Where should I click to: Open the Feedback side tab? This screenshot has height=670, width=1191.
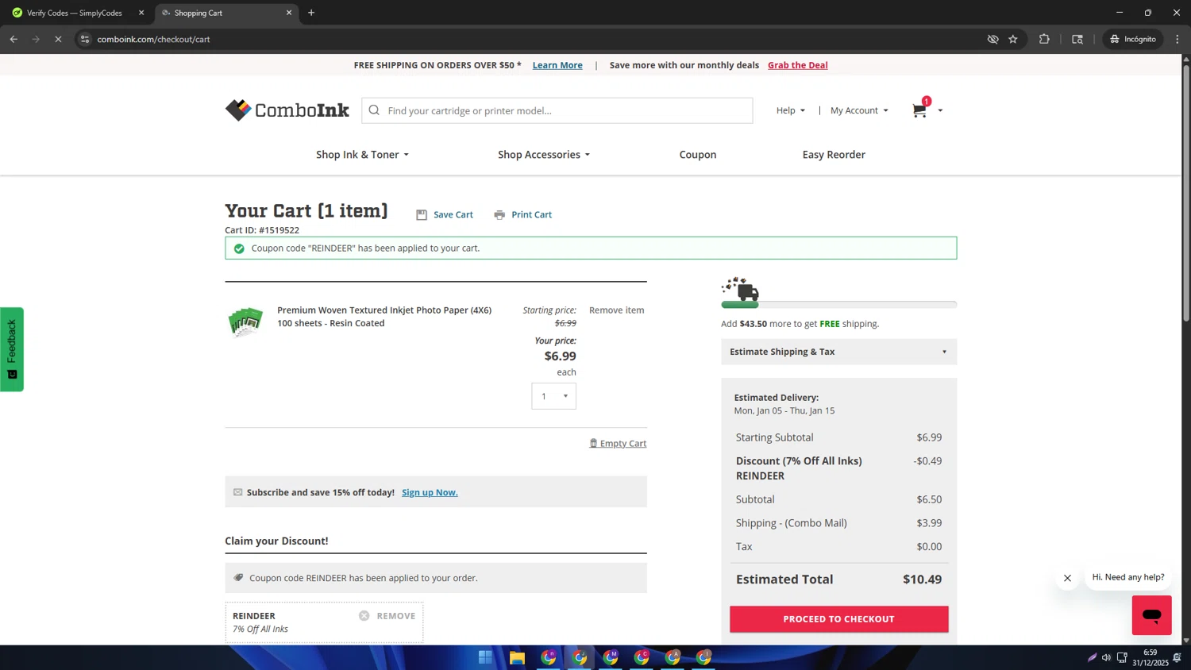[x=12, y=349]
